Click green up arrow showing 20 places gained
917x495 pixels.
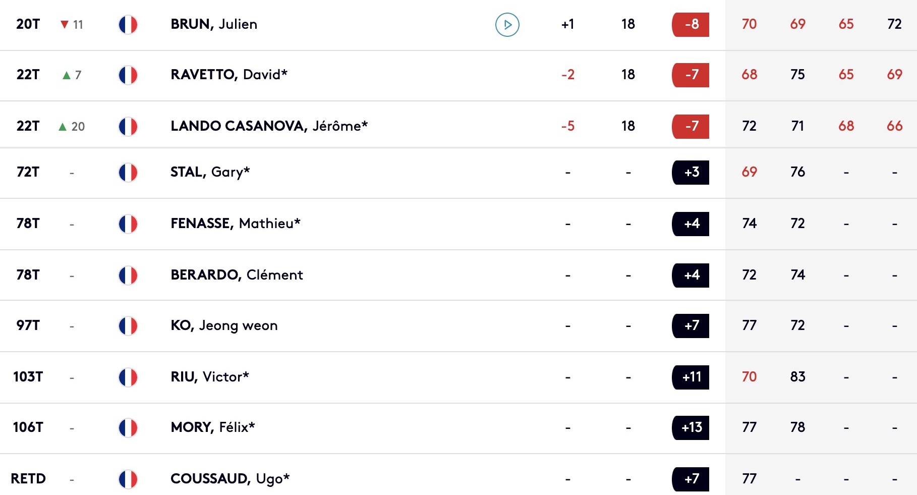click(x=63, y=127)
